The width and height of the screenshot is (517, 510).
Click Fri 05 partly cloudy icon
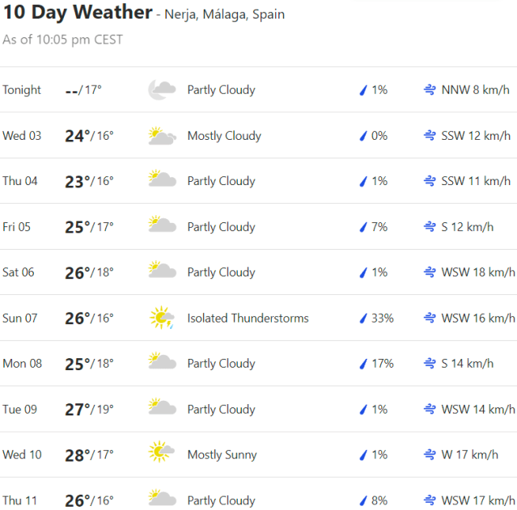coord(162,227)
